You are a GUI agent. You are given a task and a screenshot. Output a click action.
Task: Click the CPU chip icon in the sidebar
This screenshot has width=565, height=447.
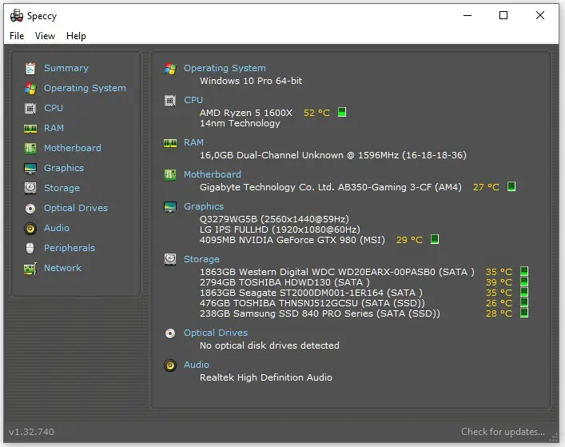pyautogui.click(x=30, y=108)
